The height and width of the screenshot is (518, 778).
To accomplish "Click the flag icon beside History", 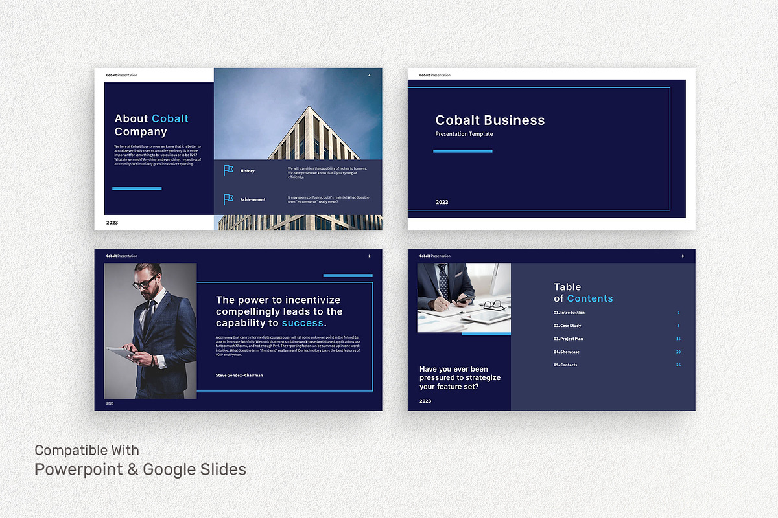I will (228, 170).
